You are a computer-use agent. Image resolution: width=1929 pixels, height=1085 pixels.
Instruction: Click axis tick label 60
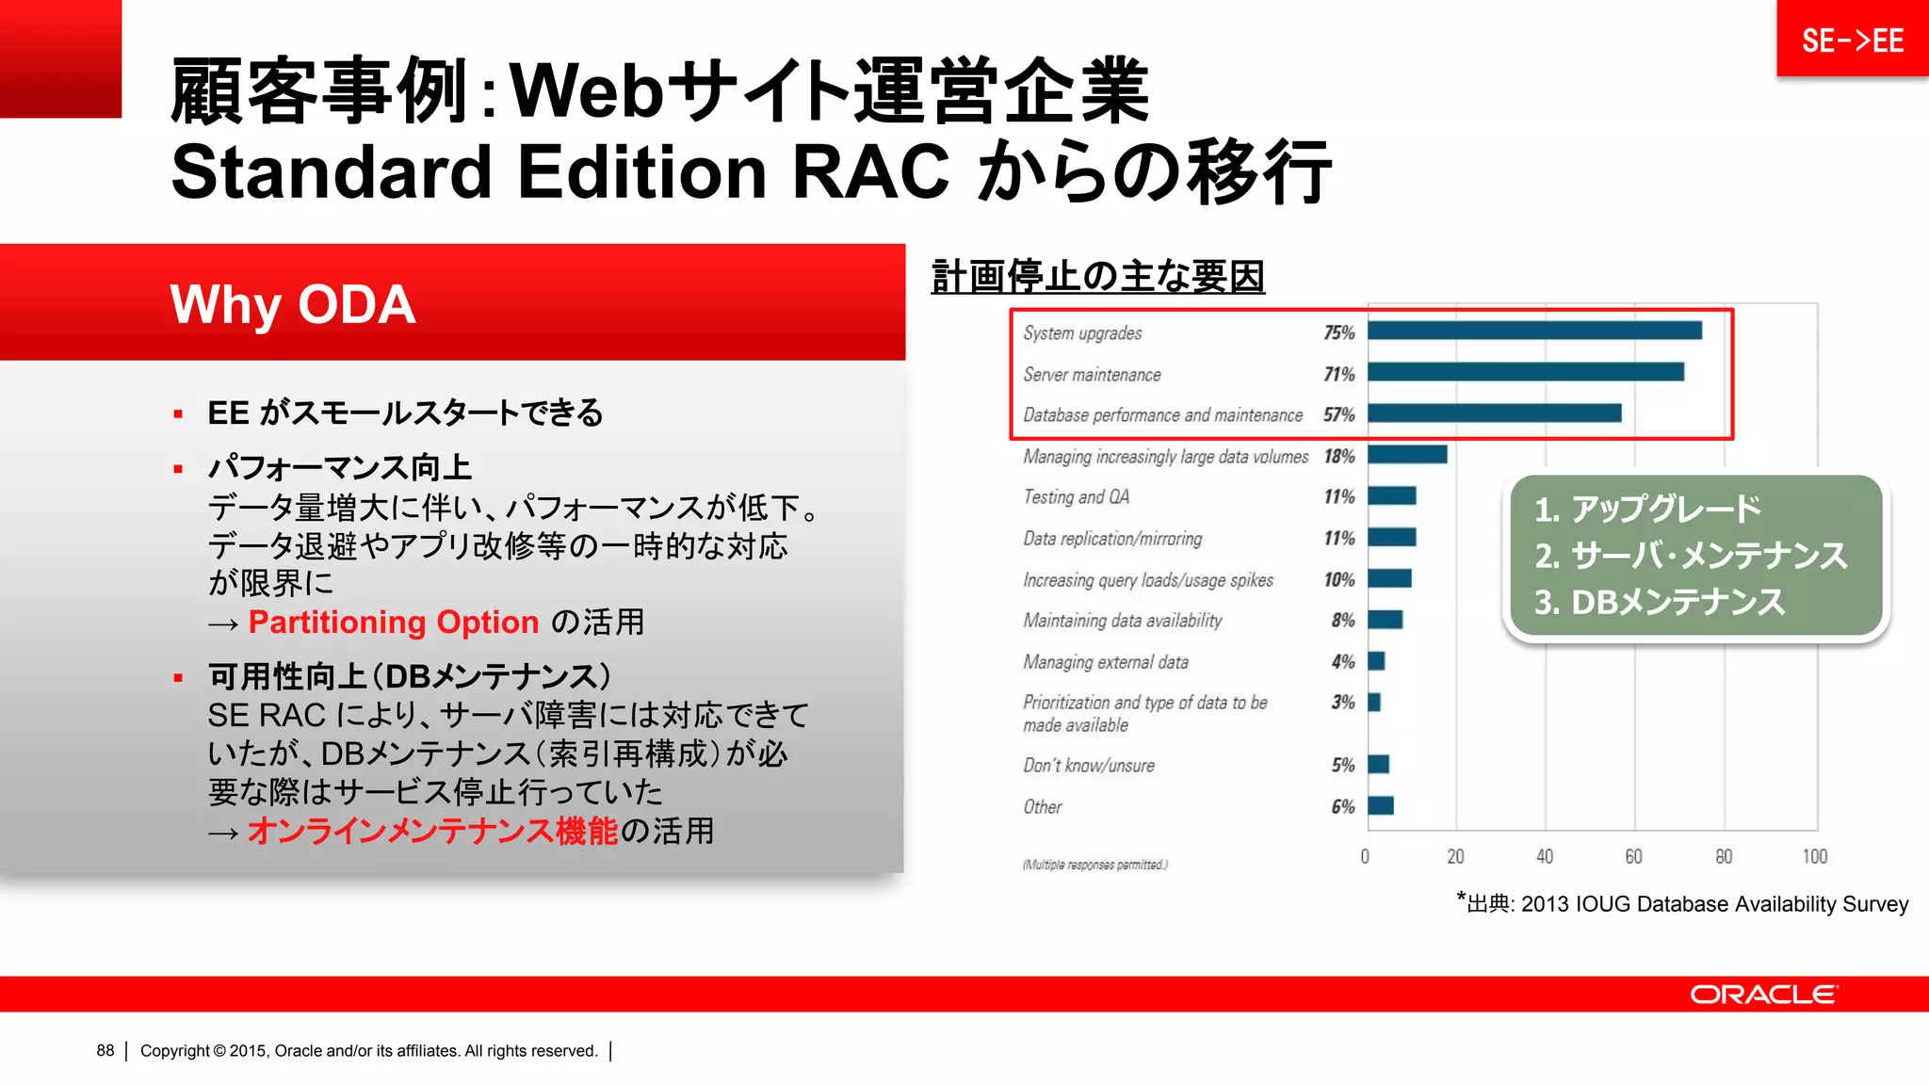[x=1633, y=856]
